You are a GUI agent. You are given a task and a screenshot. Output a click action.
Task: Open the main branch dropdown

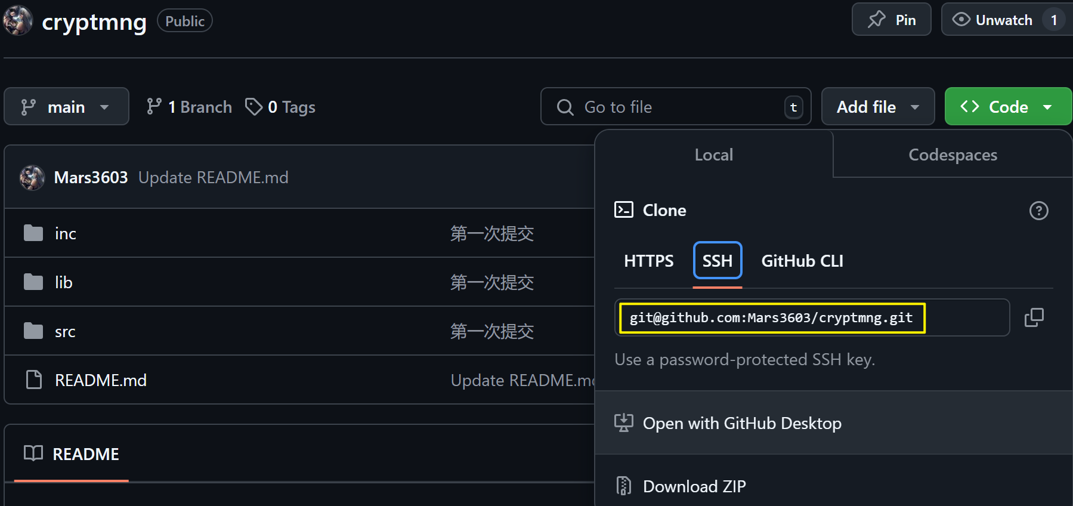66,107
